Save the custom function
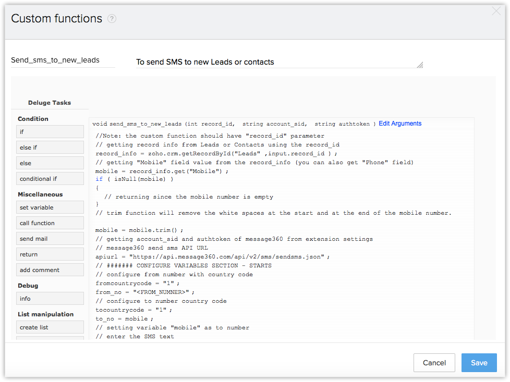 click(479, 363)
